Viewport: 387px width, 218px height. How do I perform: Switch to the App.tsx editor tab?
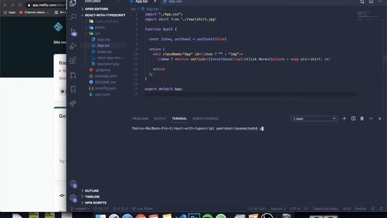click(141, 1)
